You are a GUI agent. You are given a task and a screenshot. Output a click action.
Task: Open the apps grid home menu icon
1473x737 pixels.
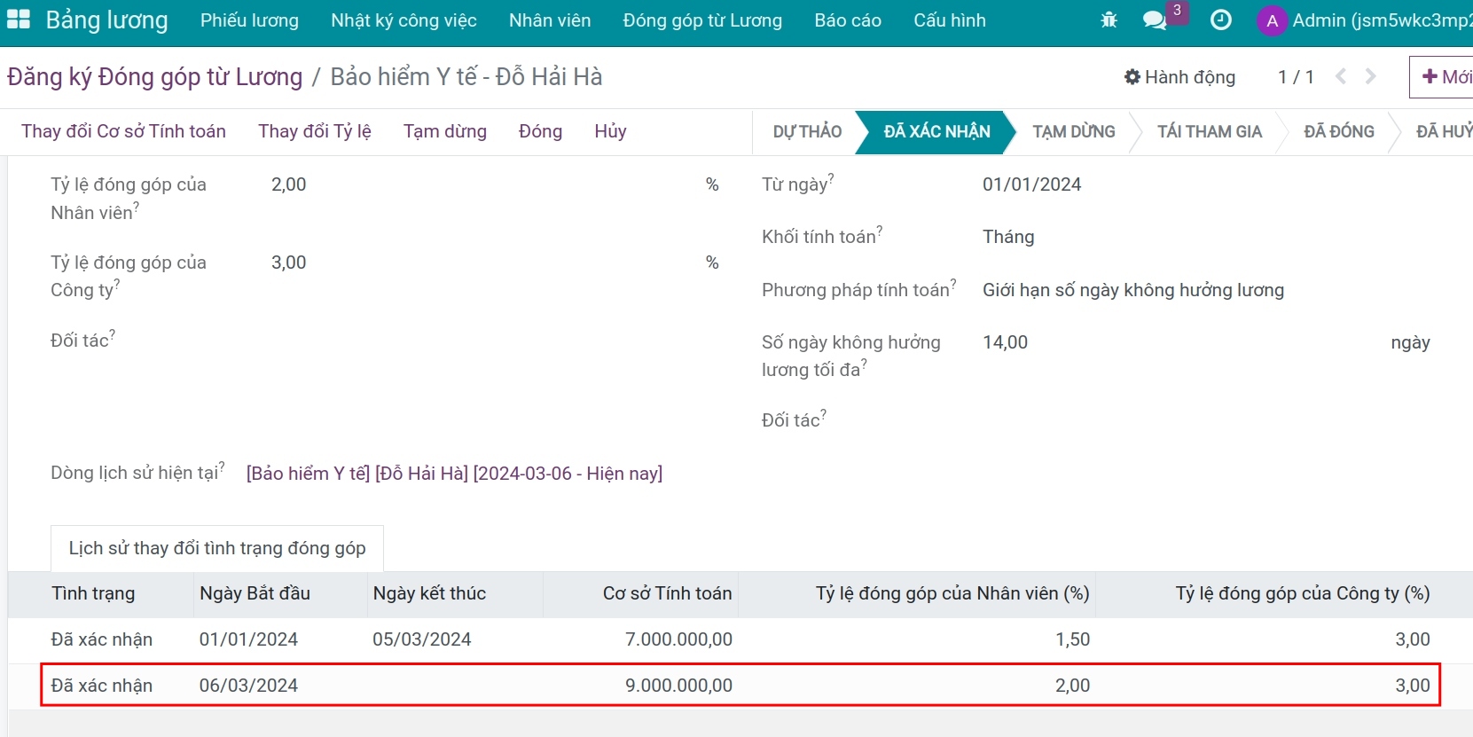tap(19, 20)
